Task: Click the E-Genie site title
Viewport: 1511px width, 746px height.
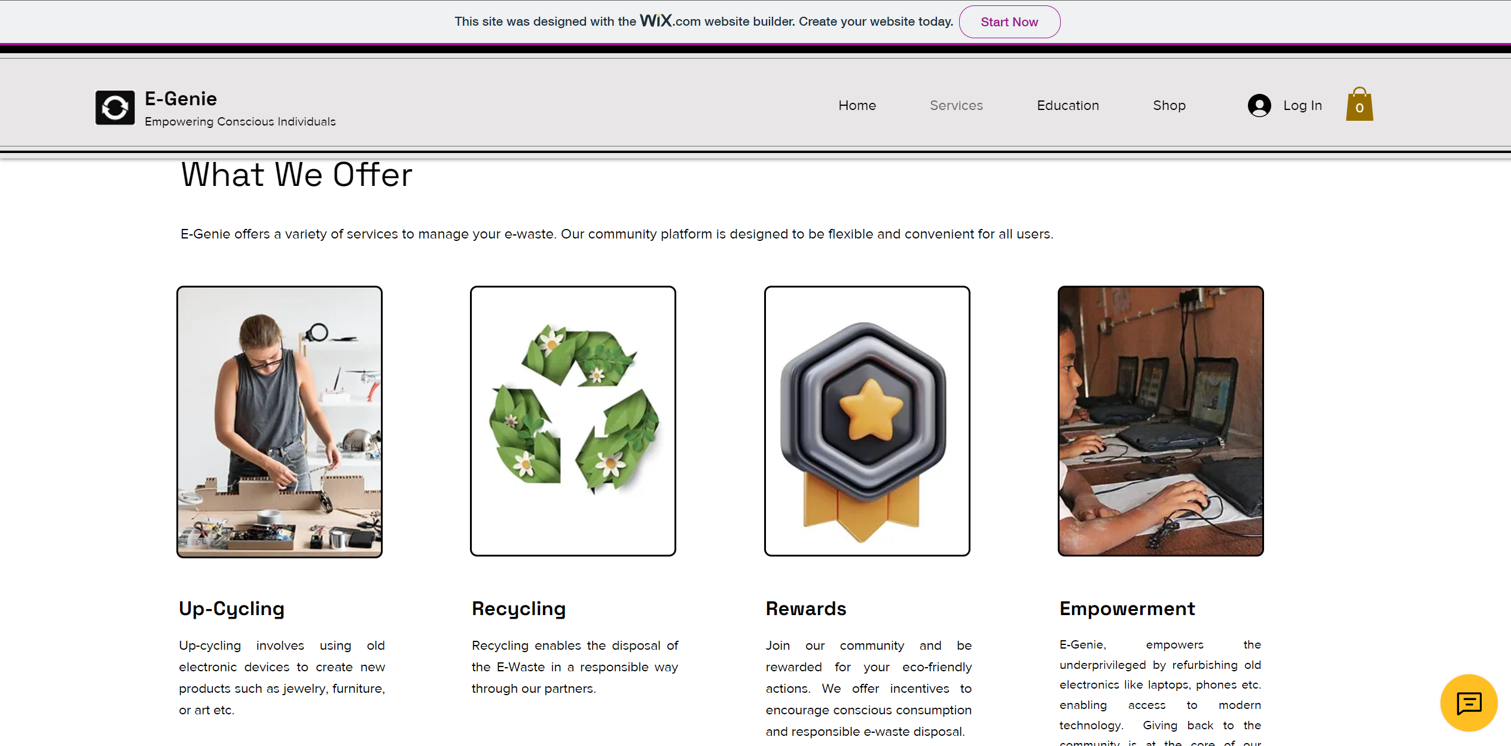Action: click(x=181, y=99)
